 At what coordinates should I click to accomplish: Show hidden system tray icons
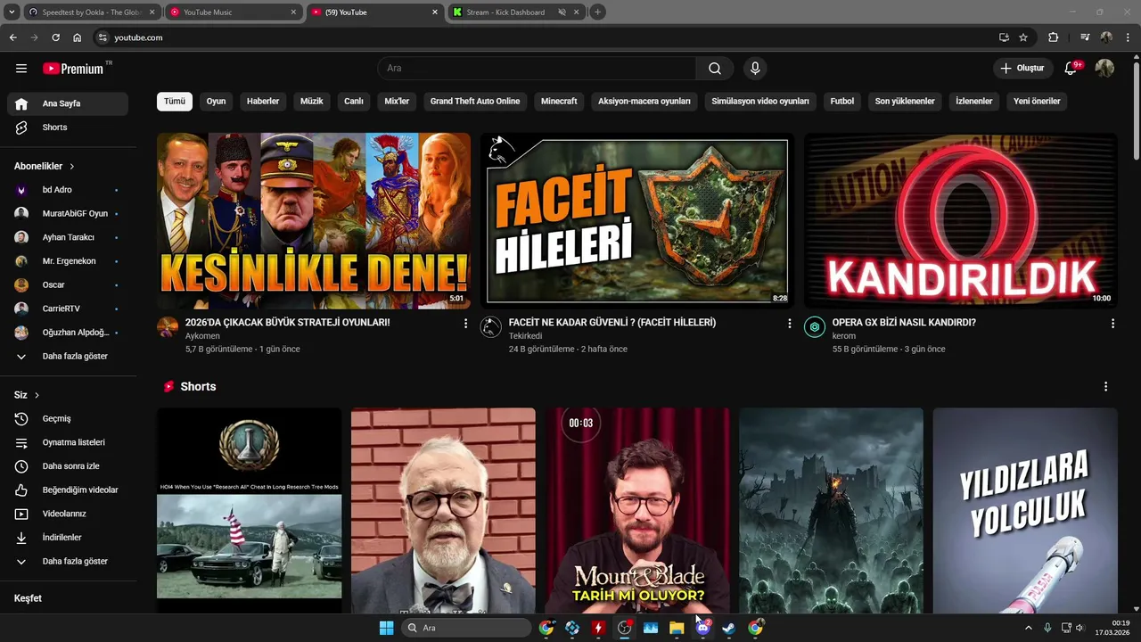coord(1028,628)
